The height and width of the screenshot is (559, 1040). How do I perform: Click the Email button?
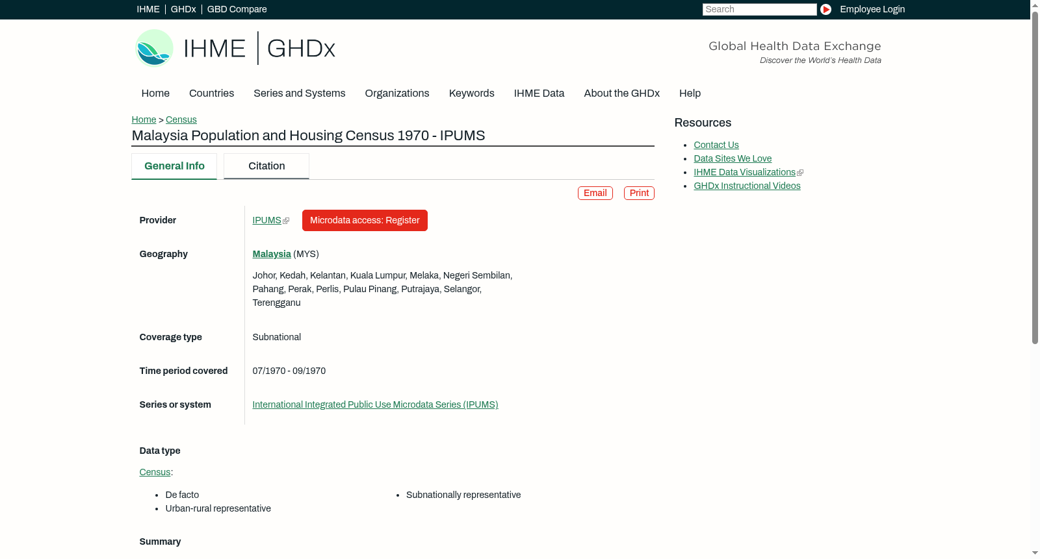coord(595,193)
